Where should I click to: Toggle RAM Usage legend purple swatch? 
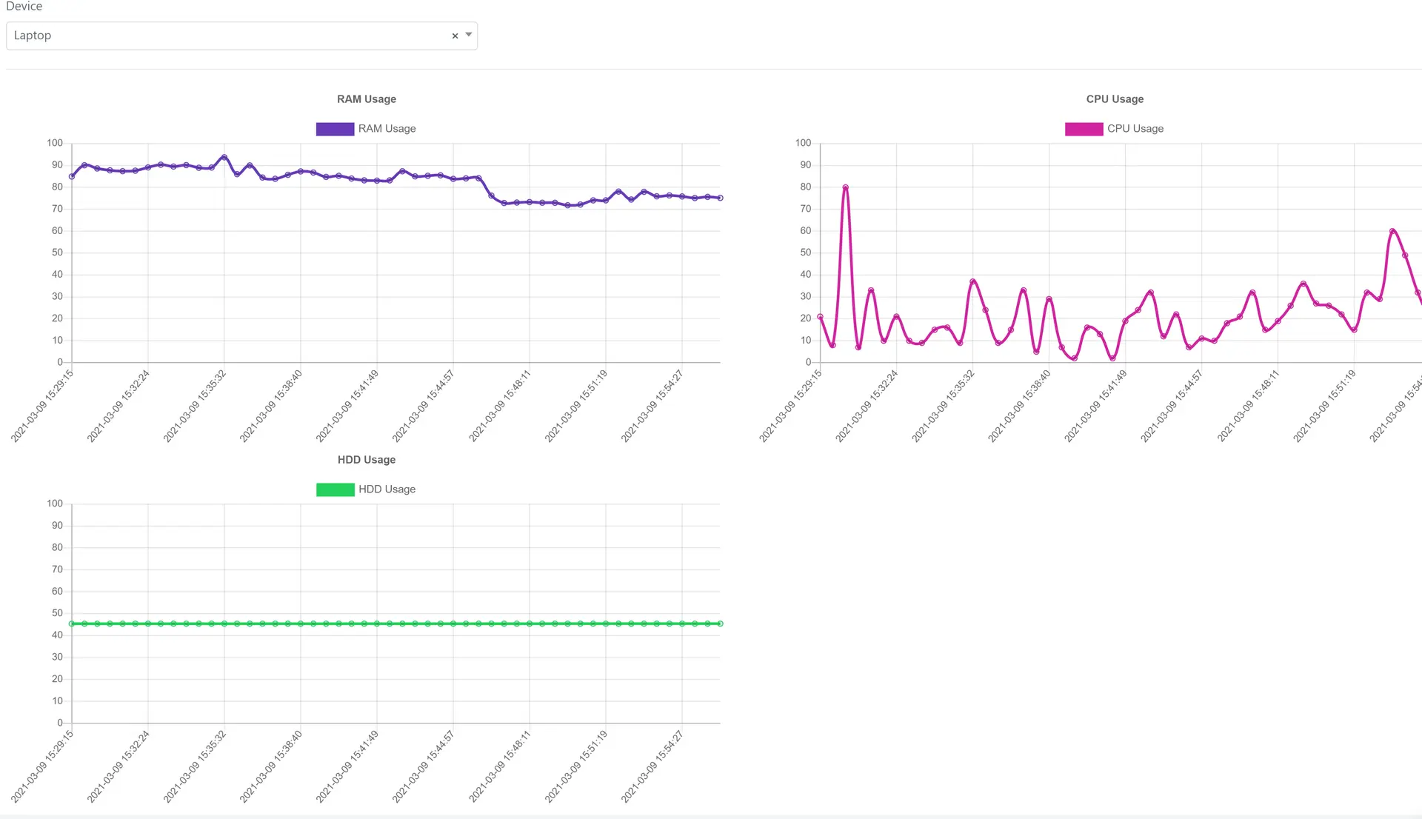coord(335,129)
